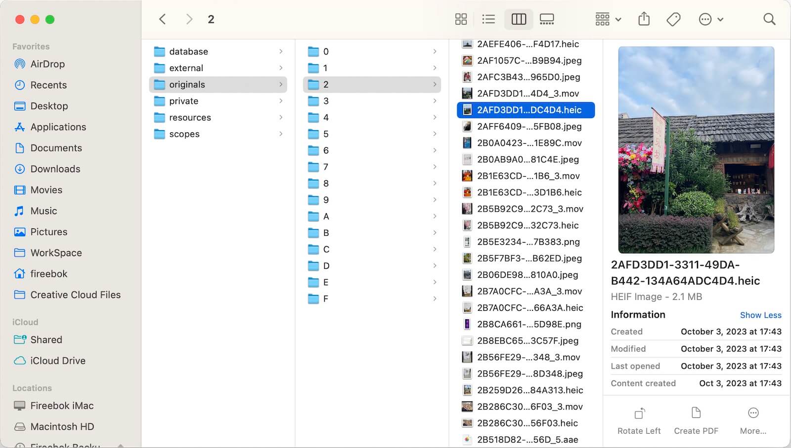The width and height of the screenshot is (791, 448).
Task: Select file 2B259D26...84A313.heic
Action: coord(526,390)
